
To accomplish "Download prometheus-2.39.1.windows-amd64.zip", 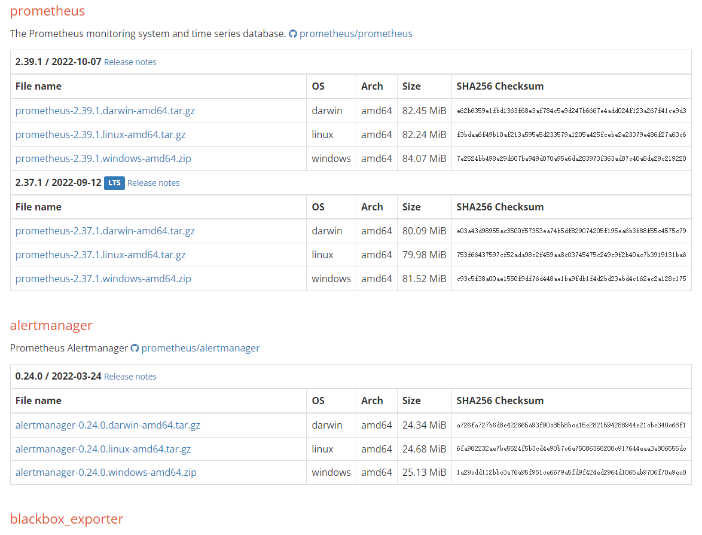I will click(103, 158).
